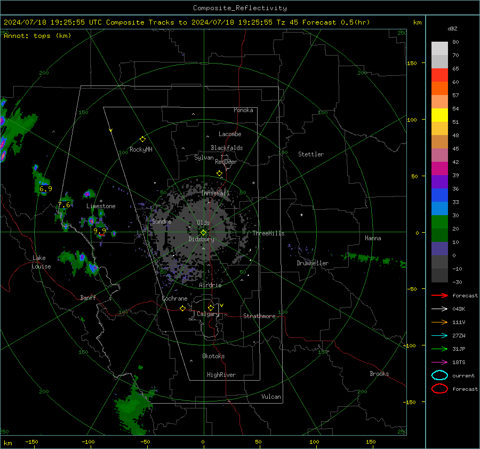Image resolution: width=480 pixels, height=449 pixels.
Task: Select the purple 39-36 dBZ swatch
Action: (x=439, y=182)
